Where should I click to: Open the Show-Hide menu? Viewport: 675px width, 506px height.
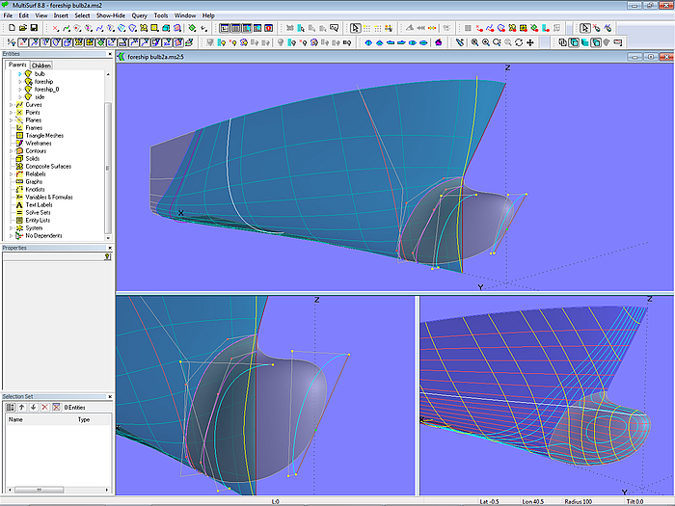pos(108,15)
